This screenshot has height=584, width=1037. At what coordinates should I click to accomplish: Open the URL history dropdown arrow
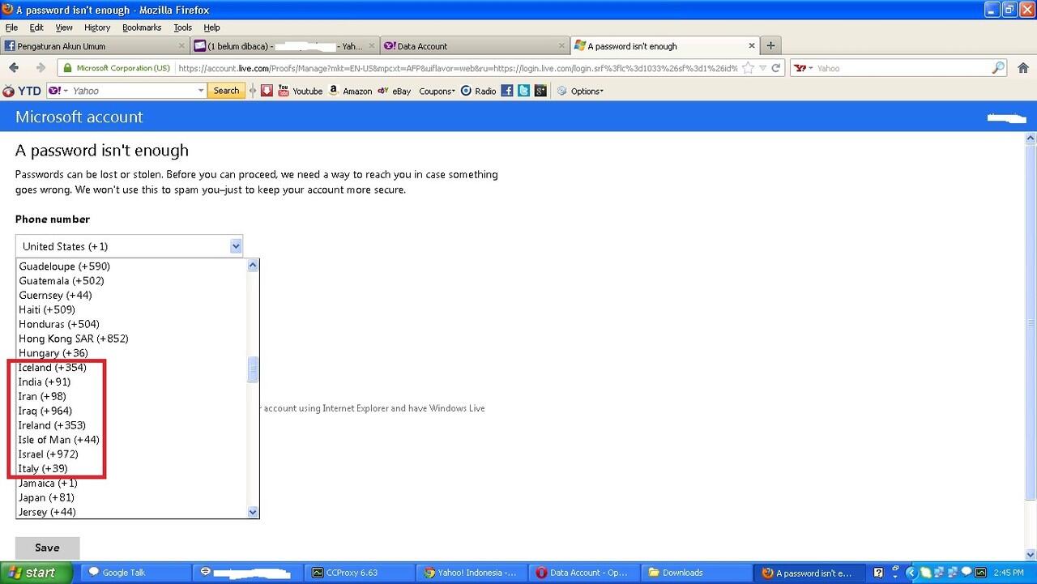tap(762, 68)
